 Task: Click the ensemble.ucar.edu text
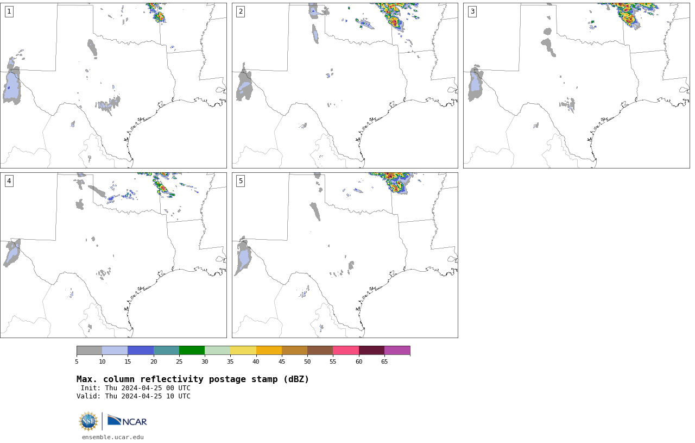(113, 437)
